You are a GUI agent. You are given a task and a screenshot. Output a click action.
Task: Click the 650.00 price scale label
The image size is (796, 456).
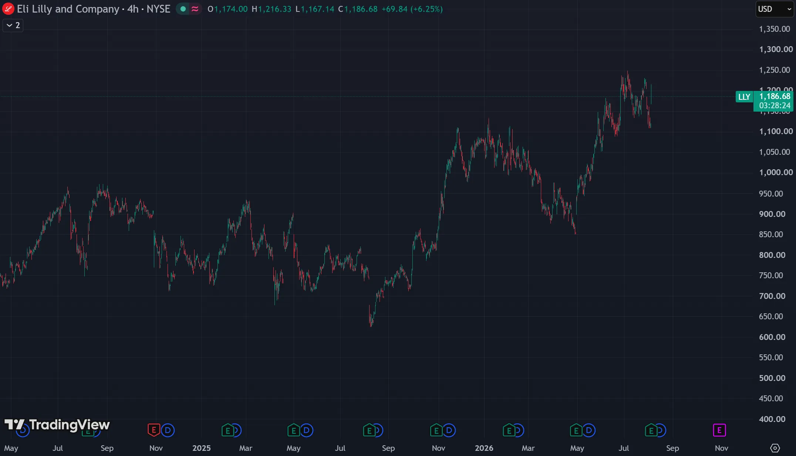coord(771,316)
